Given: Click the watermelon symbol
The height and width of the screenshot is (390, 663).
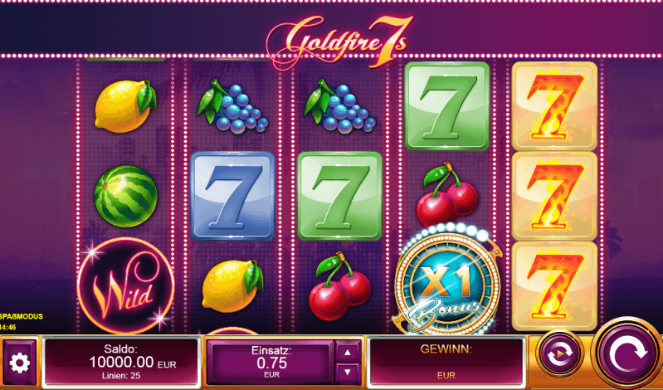Looking at the screenshot, I should (x=125, y=197).
